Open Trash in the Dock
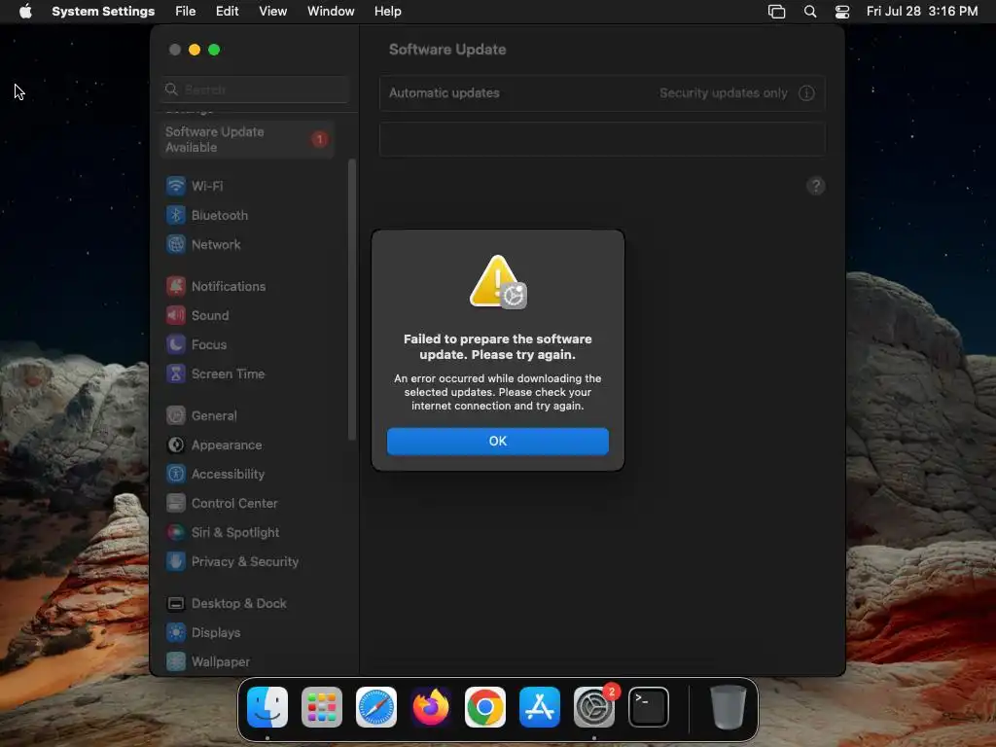 click(x=728, y=707)
